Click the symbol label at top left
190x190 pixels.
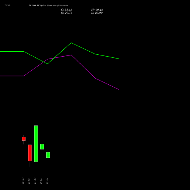click(8, 5)
